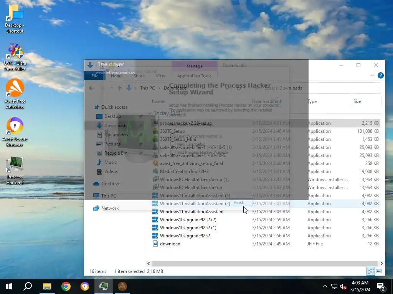
Task: Click icon of Windows10Upgrade9252 (2) file
Action: tap(155, 219)
